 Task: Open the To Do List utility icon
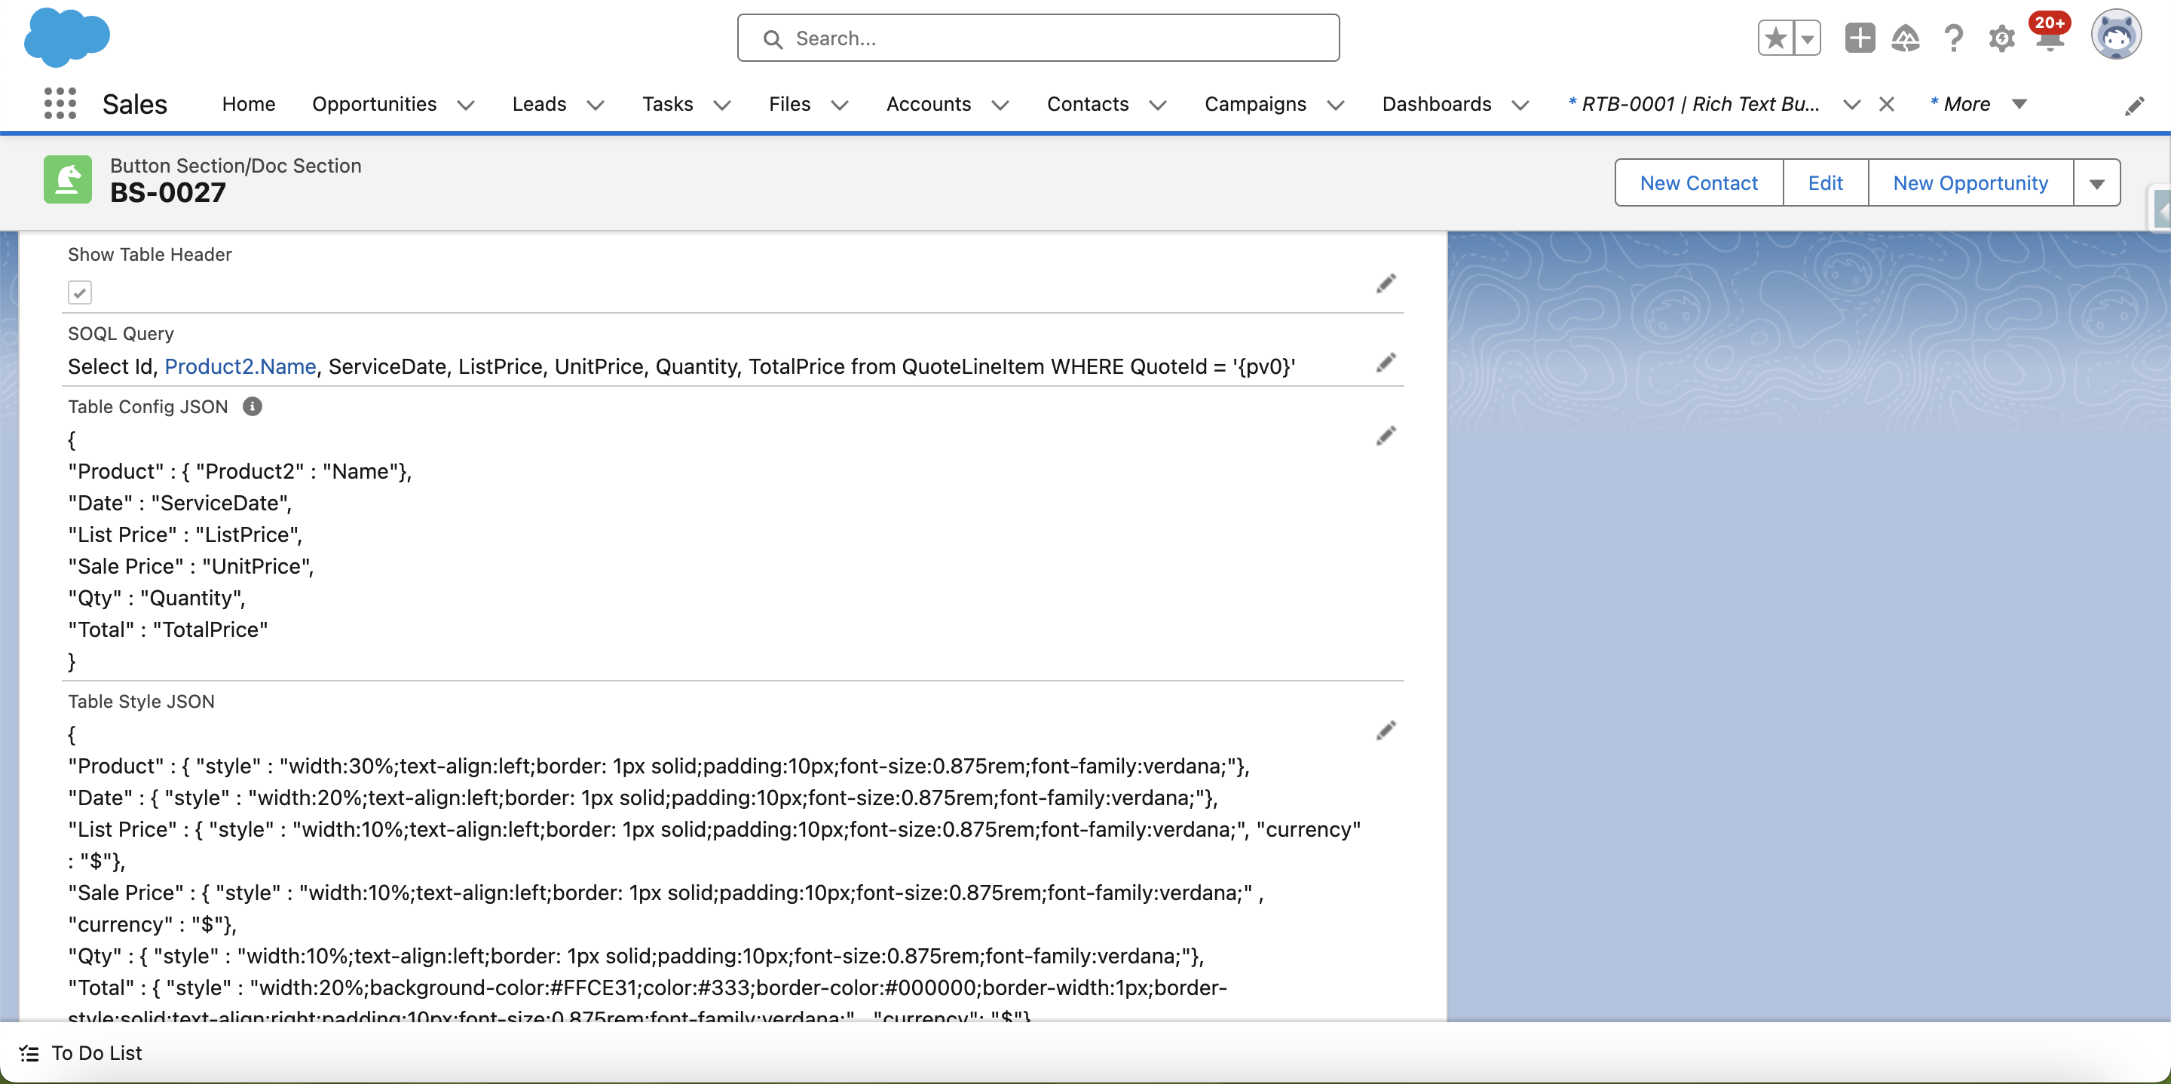29,1053
